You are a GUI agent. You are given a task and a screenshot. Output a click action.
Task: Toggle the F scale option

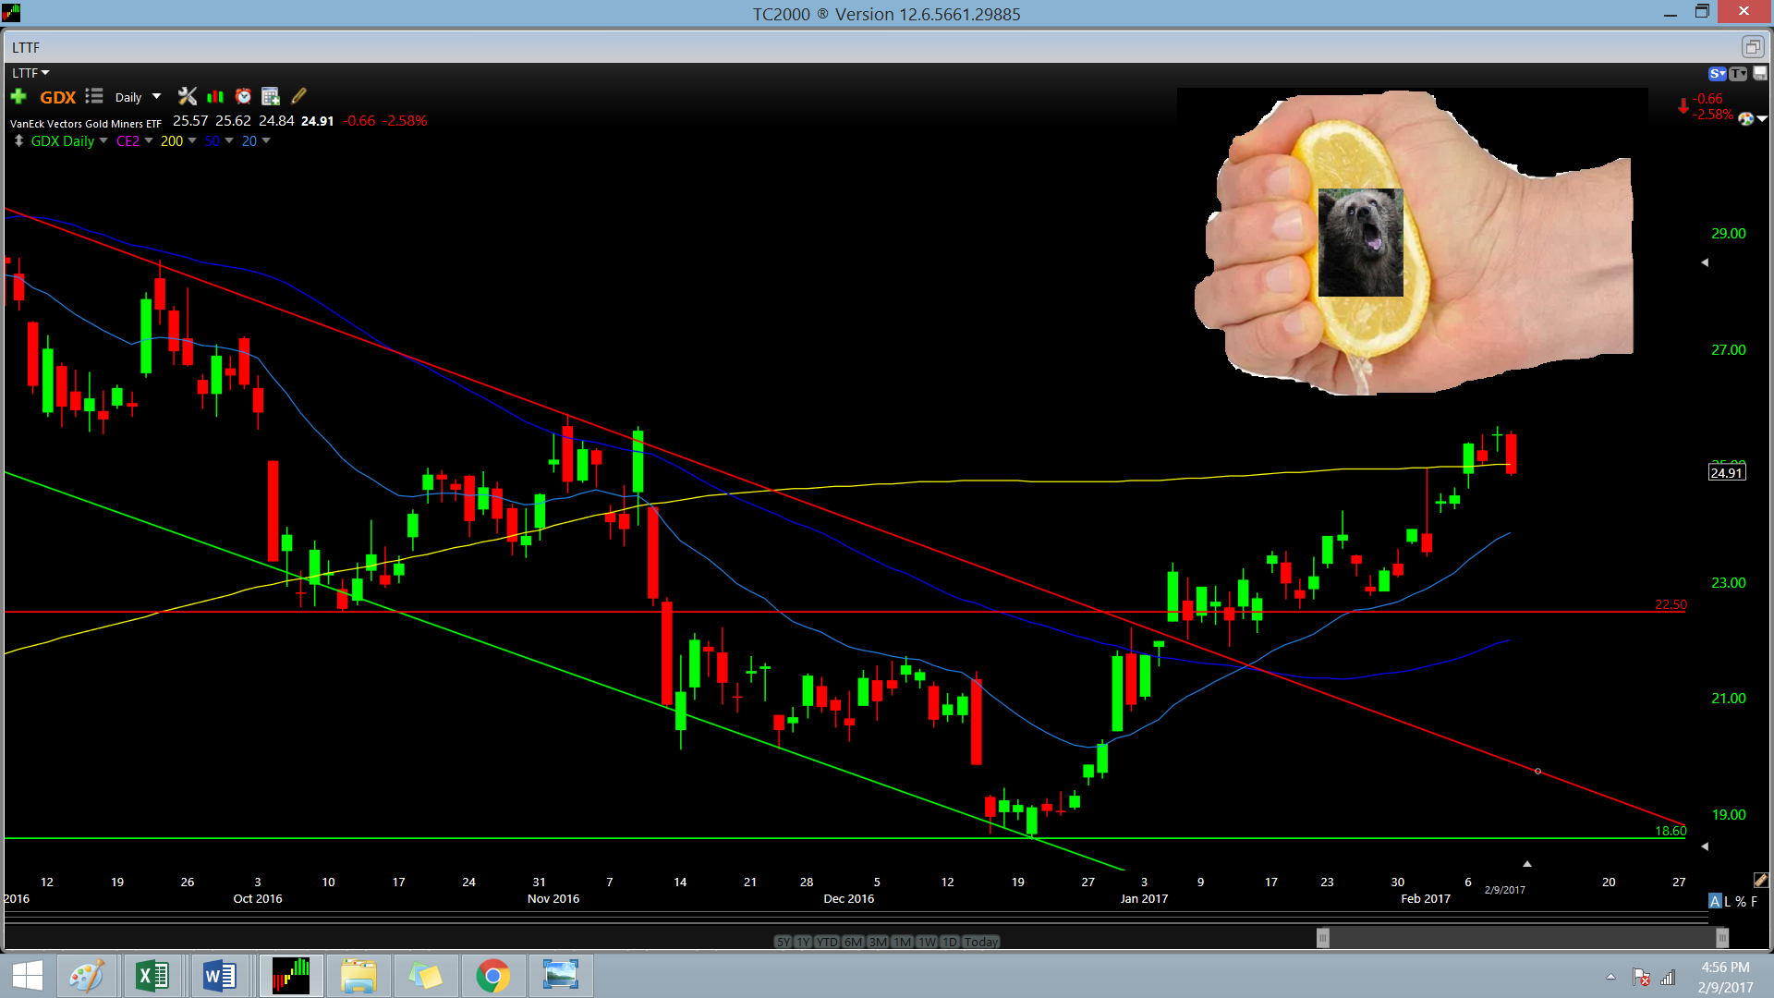tap(1754, 901)
